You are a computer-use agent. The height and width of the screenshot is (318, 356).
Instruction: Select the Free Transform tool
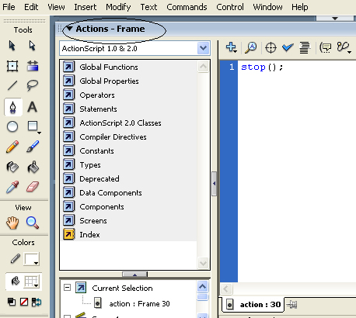click(12, 66)
